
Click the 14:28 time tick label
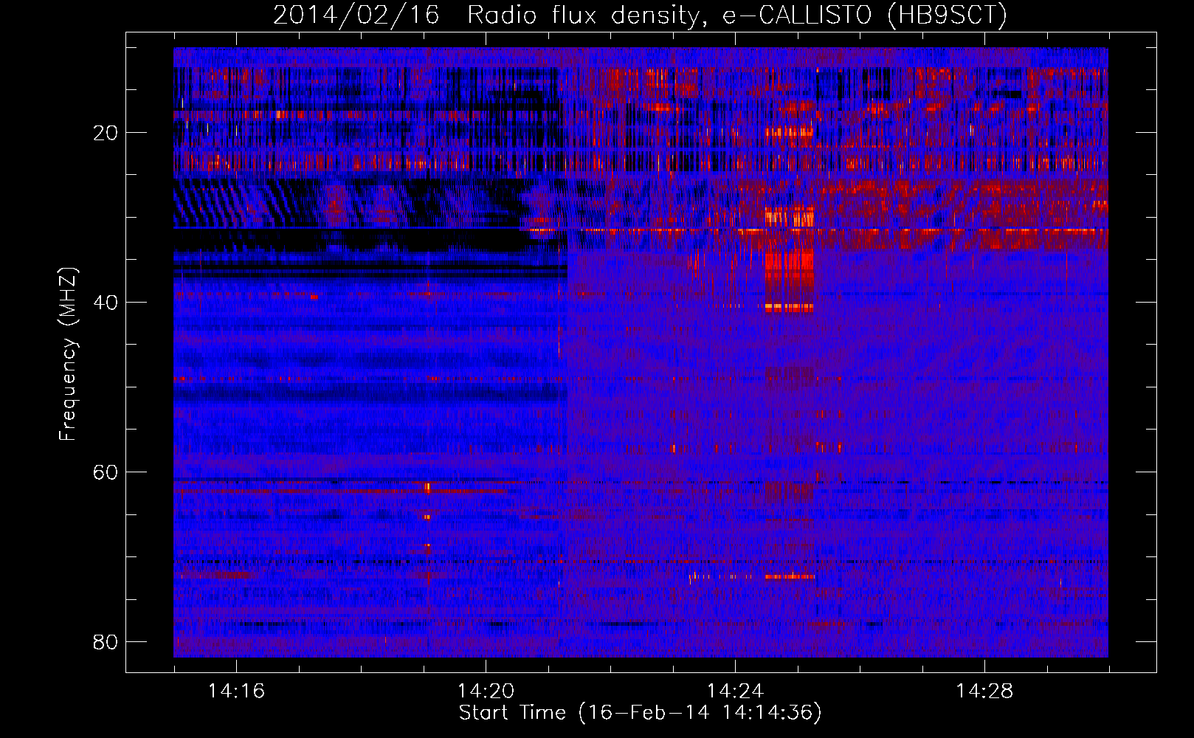[984, 692]
